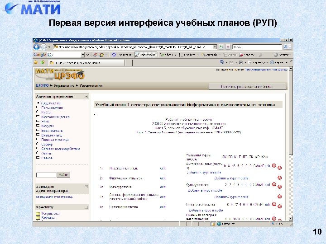Open Favorites Center star icon
The image size is (326, 244).
click(36, 62)
